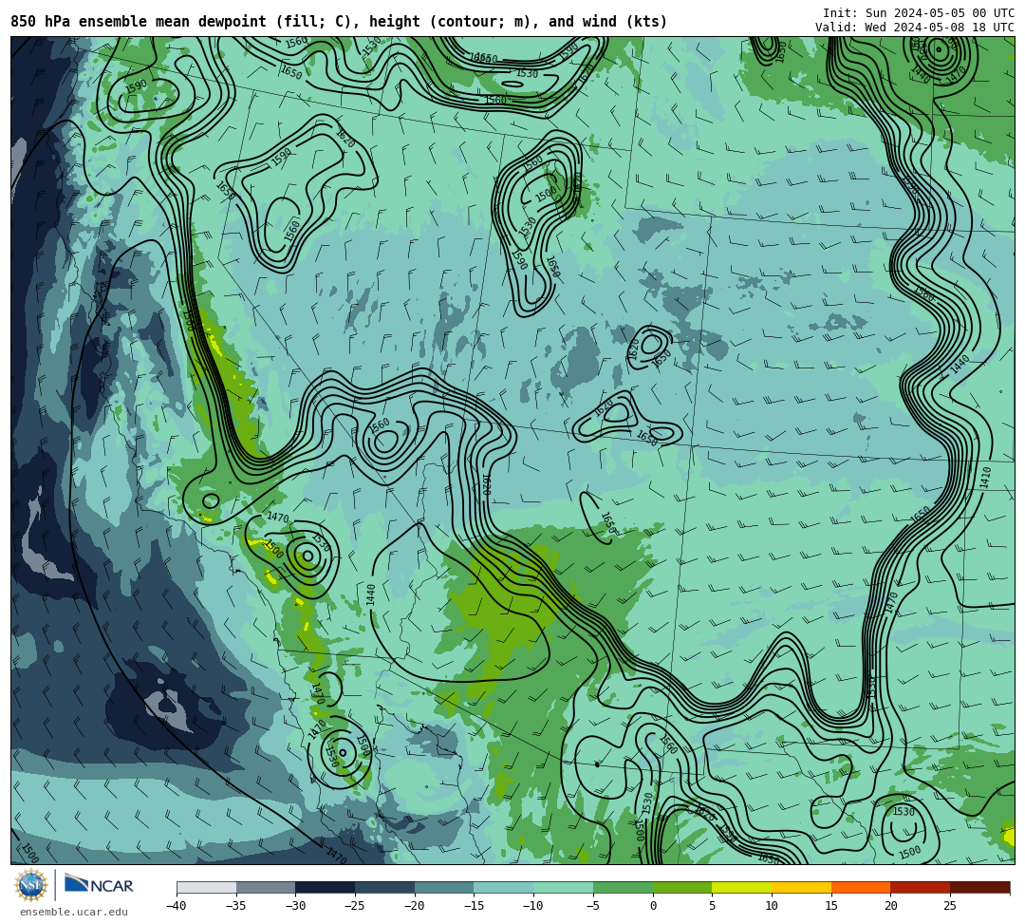Click the -15 colorbar tick label
1025x924 pixels.
click(474, 906)
